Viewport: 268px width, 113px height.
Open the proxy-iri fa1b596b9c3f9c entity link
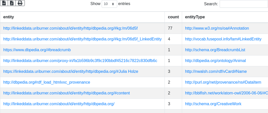click(80, 61)
